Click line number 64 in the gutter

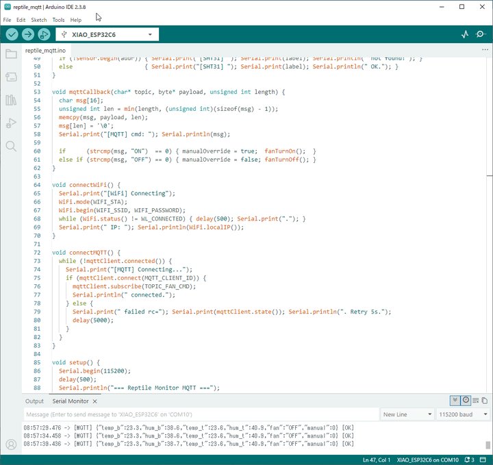[37, 185]
